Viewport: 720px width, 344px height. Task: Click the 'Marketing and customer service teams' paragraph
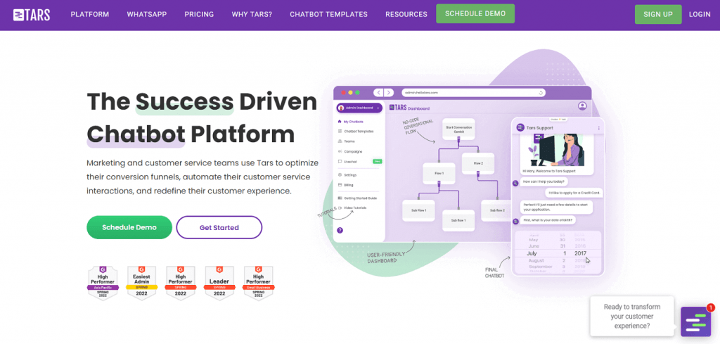202,177
